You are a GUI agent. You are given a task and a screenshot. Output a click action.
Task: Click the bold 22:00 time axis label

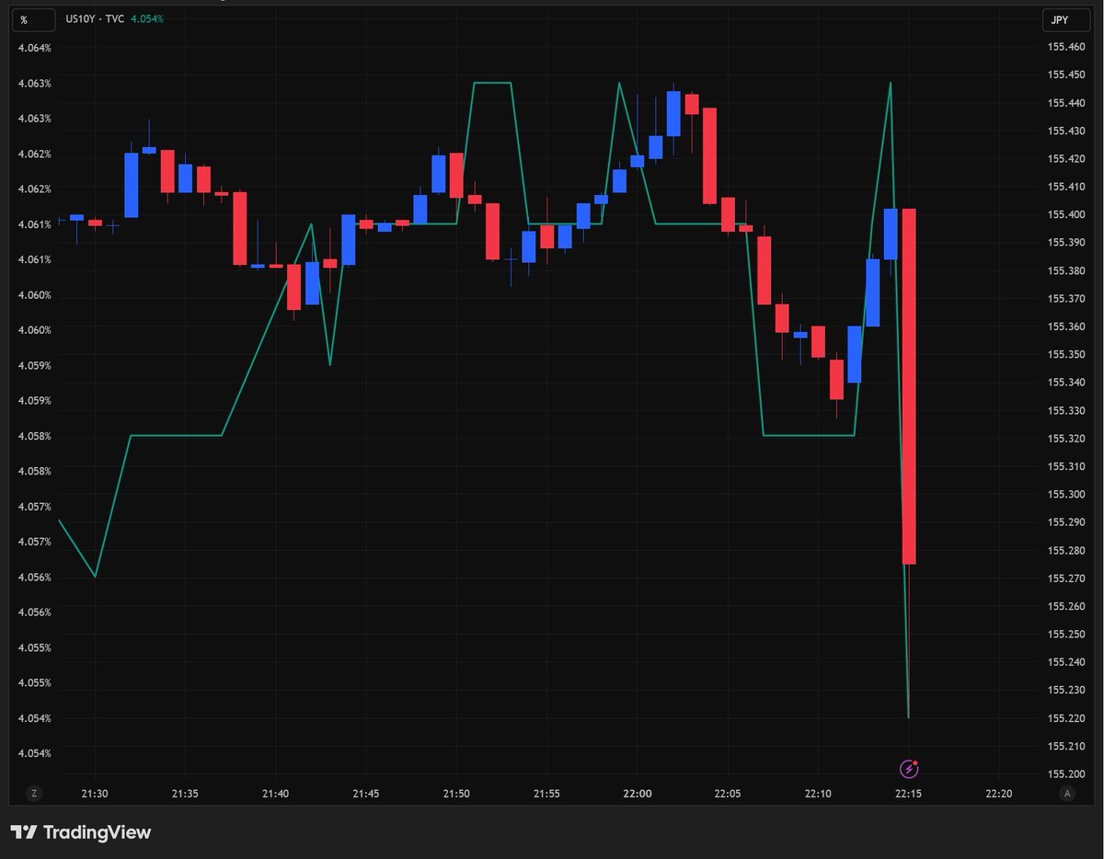point(637,794)
